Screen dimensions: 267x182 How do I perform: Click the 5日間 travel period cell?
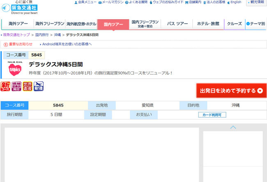(x=56, y=115)
